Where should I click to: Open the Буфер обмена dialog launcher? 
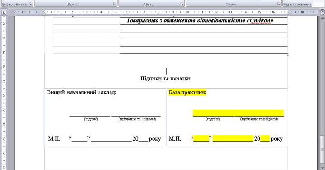pyautogui.click(x=30, y=4)
